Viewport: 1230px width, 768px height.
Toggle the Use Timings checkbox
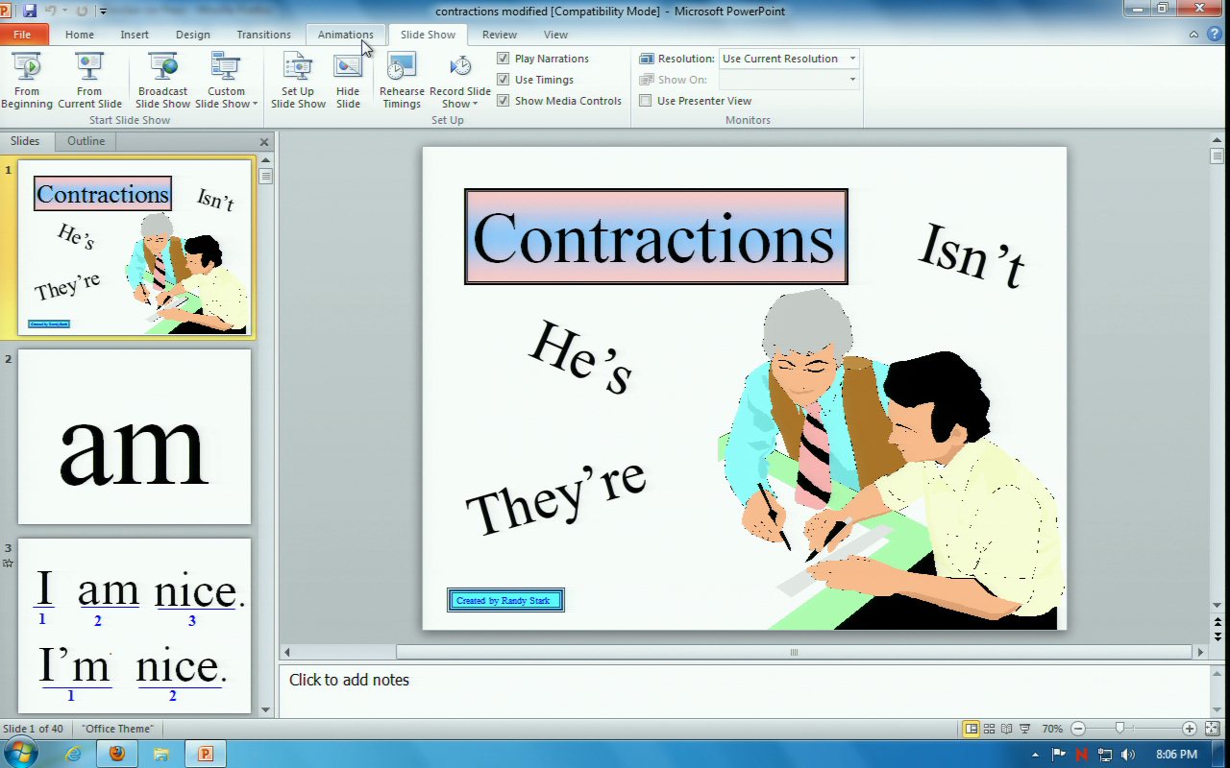click(504, 80)
